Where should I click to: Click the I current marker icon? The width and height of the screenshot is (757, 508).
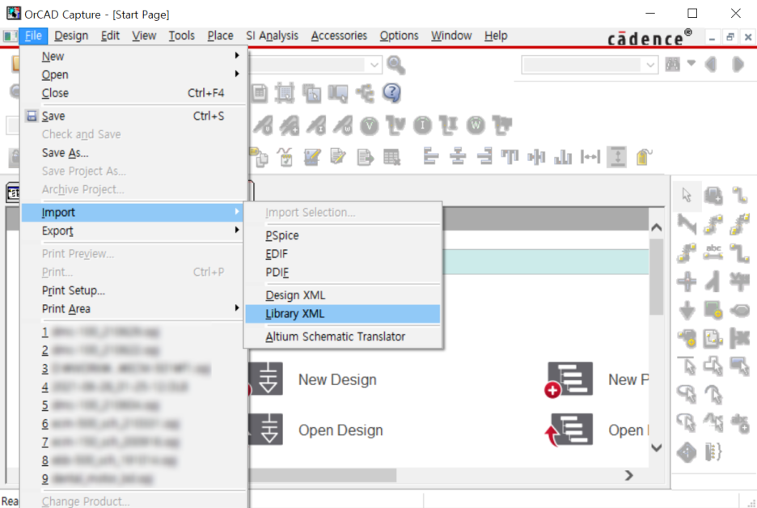pos(422,125)
